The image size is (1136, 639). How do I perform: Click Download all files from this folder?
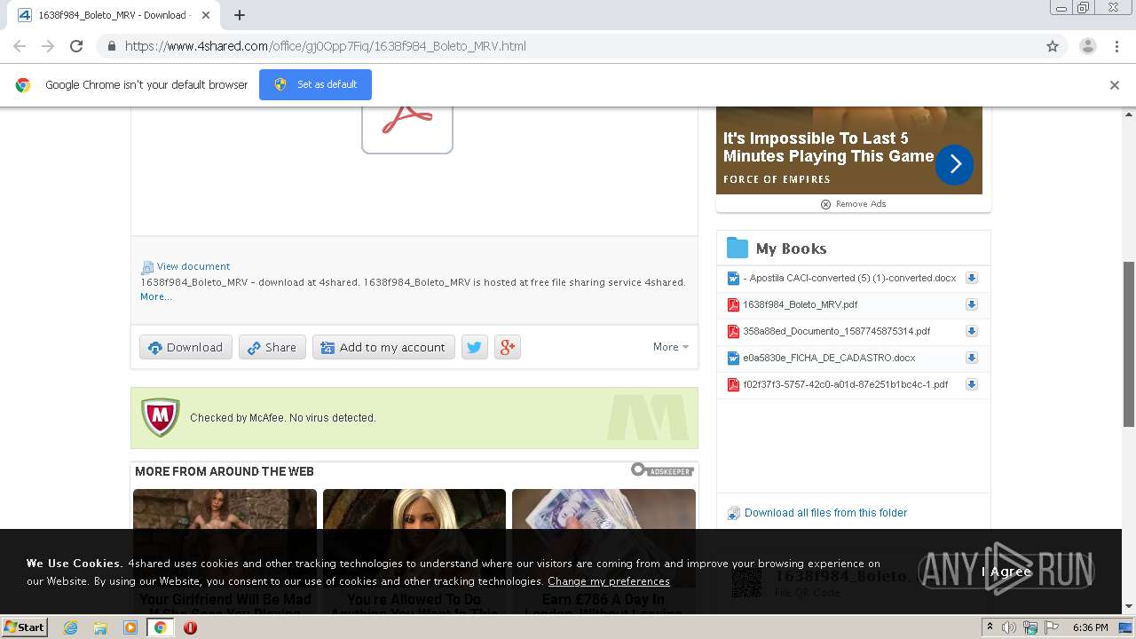point(825,513)
